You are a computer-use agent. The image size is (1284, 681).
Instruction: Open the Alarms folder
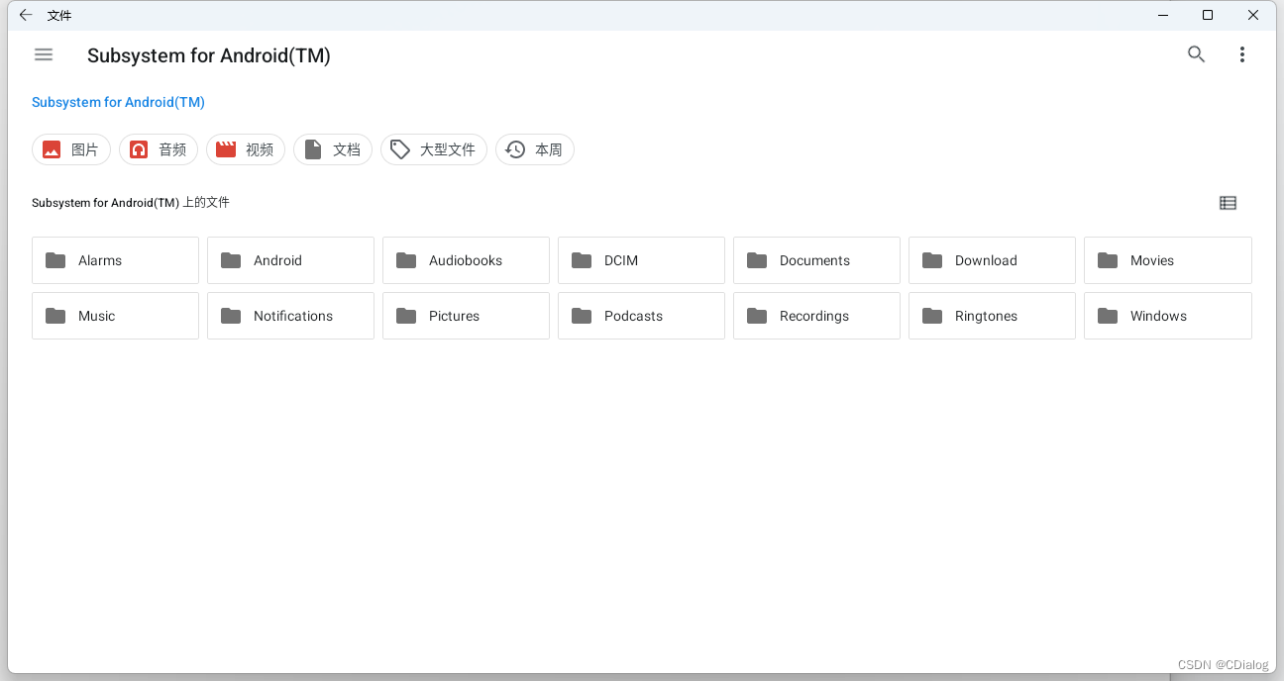tap(115, 260)
